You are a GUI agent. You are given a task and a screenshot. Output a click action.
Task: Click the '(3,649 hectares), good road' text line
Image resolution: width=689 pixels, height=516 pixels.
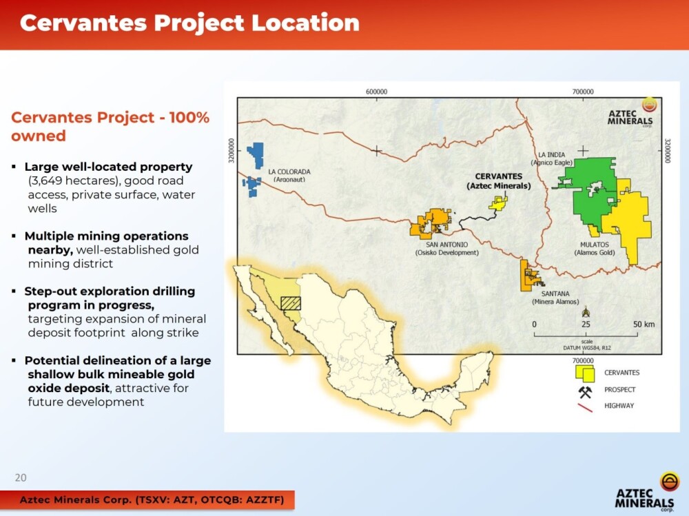pyautogui.click(x=105, y=180)
